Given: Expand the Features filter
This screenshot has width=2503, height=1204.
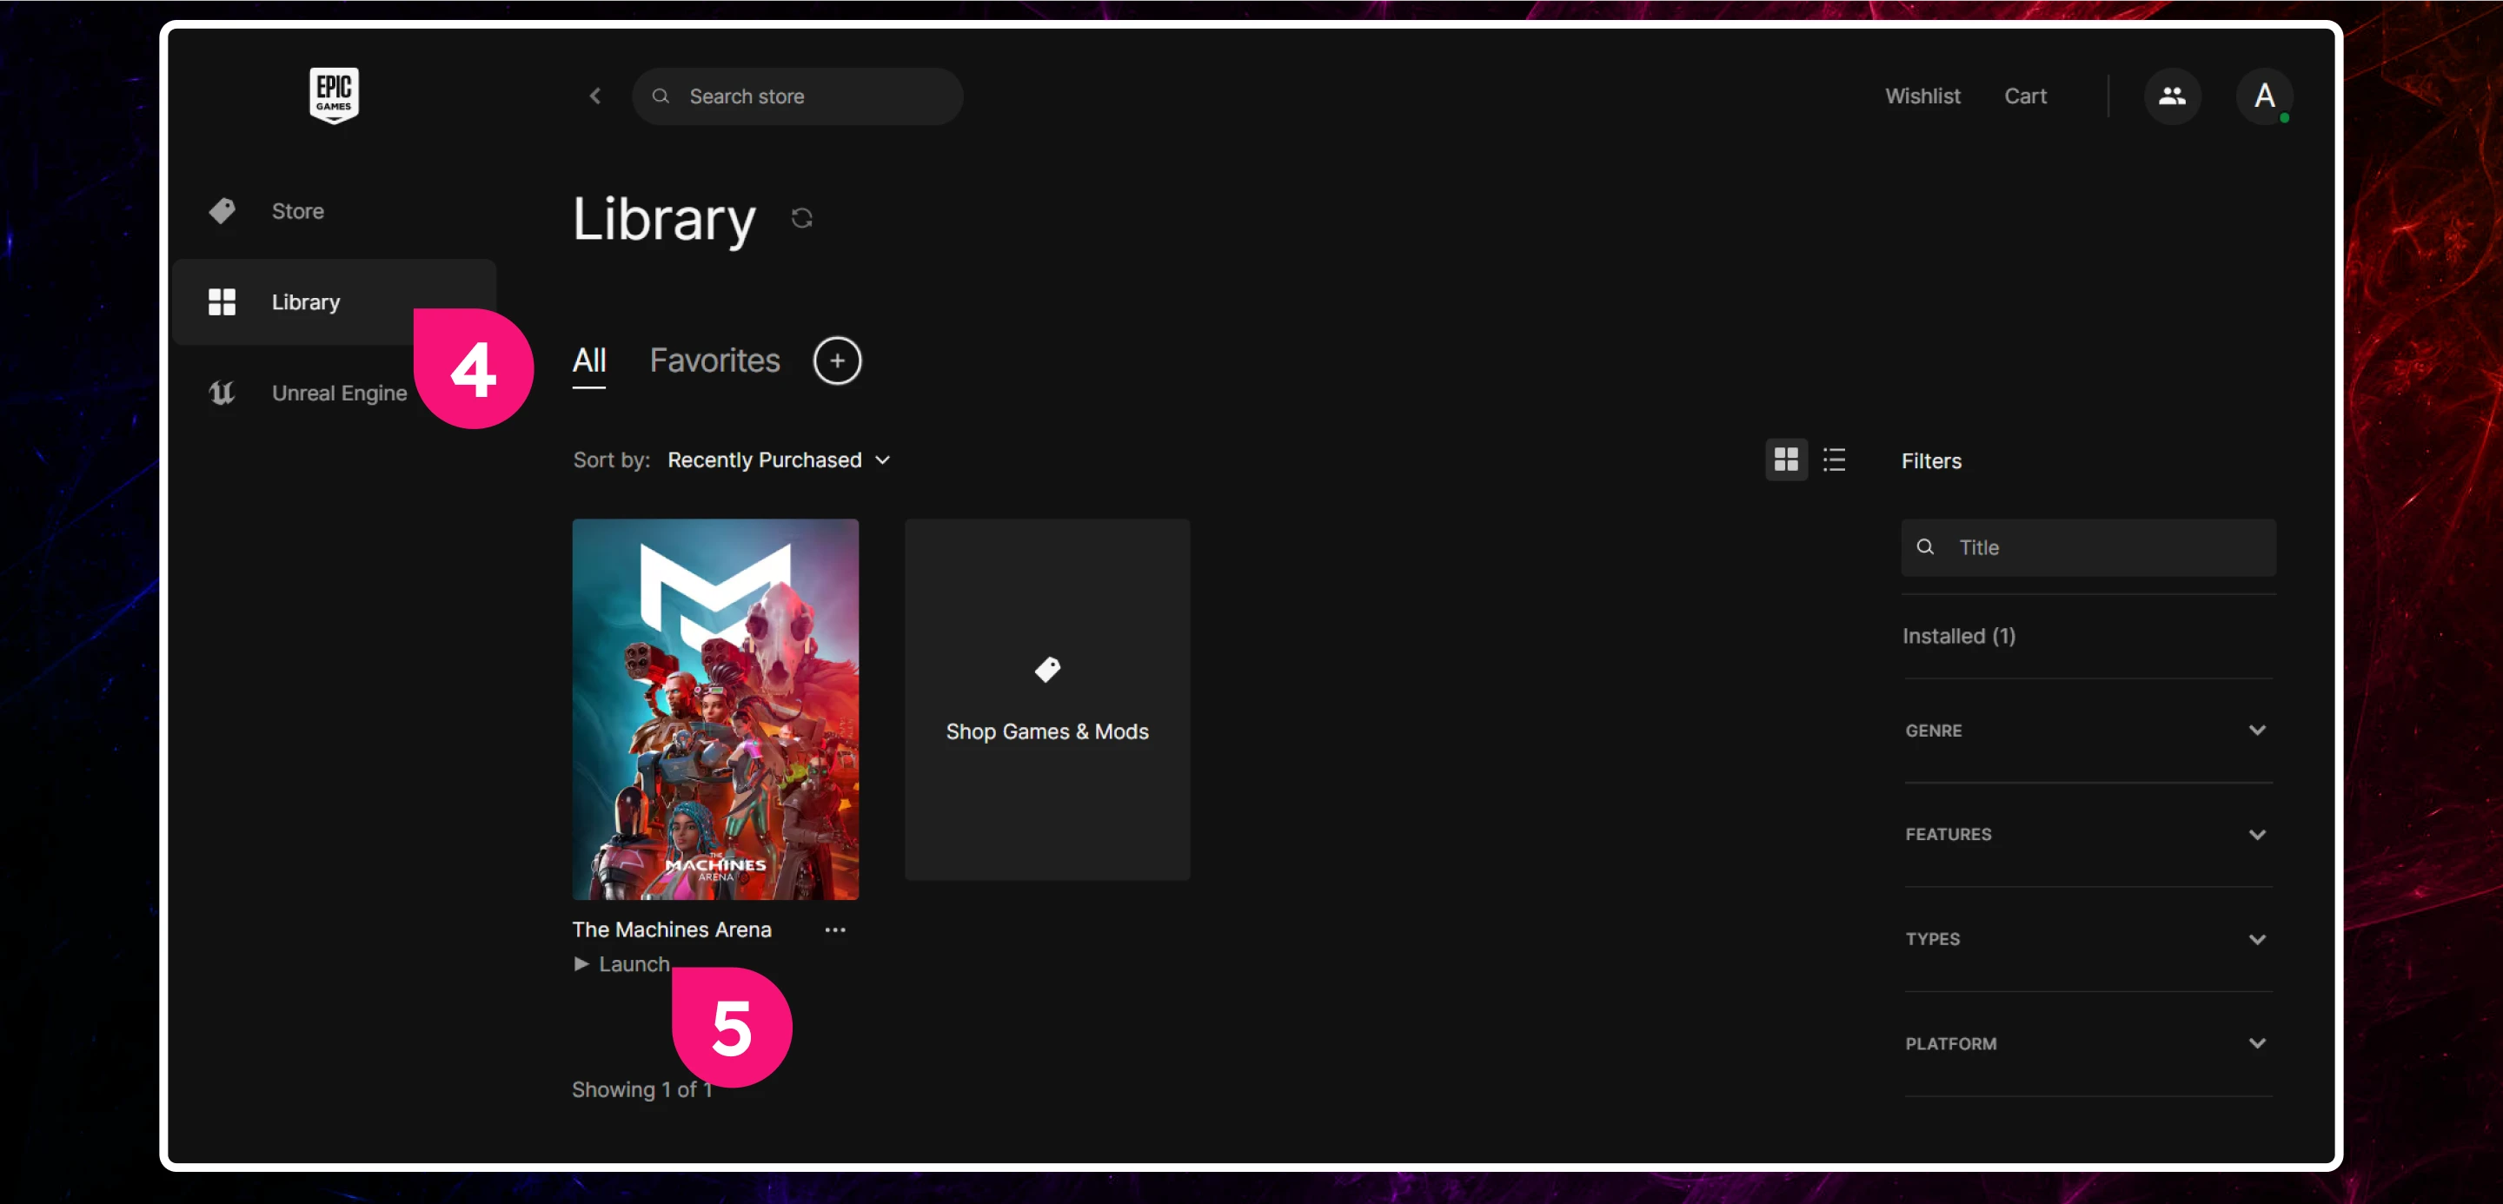Looking at the screenshot, I should click(2087, 834).
